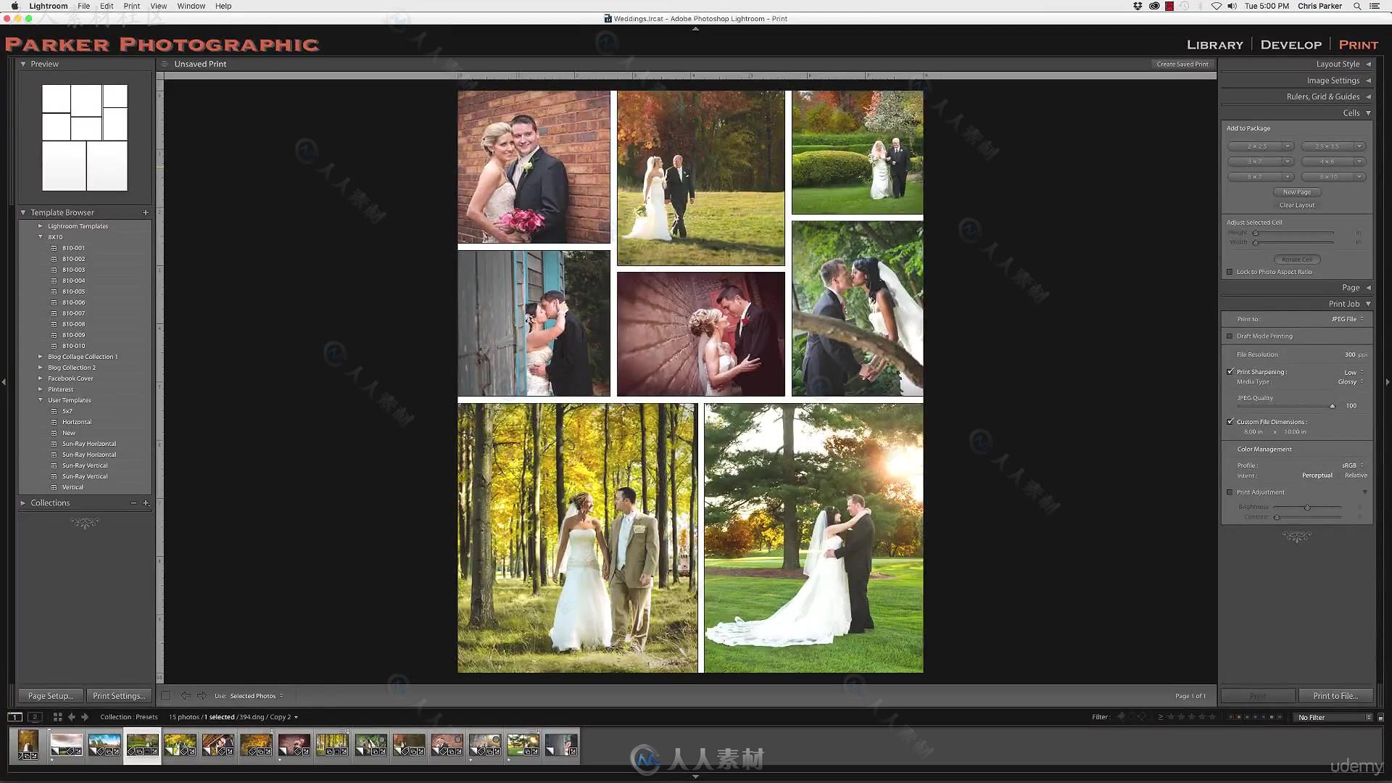Image resolution: width=1392 pixels, height=783 pixels.
Task: Click the Clear Layout button
Action: (1296, 204)
